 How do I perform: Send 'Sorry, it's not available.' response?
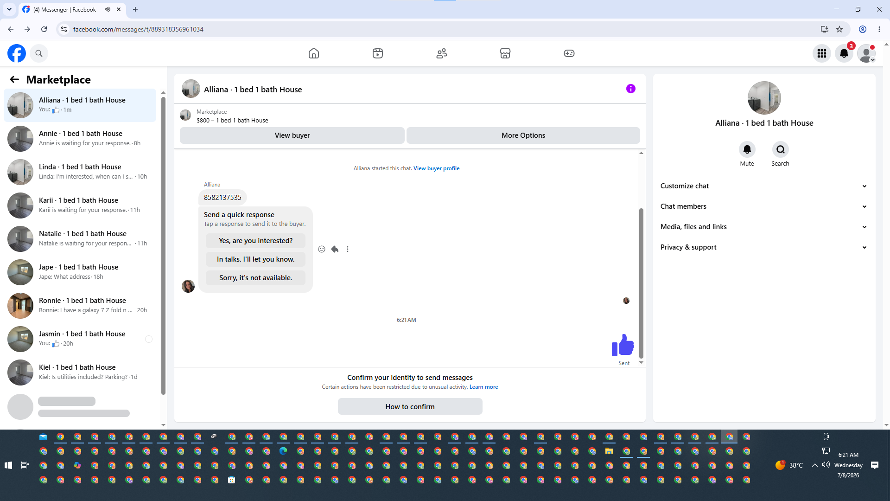tap(256, 278)
